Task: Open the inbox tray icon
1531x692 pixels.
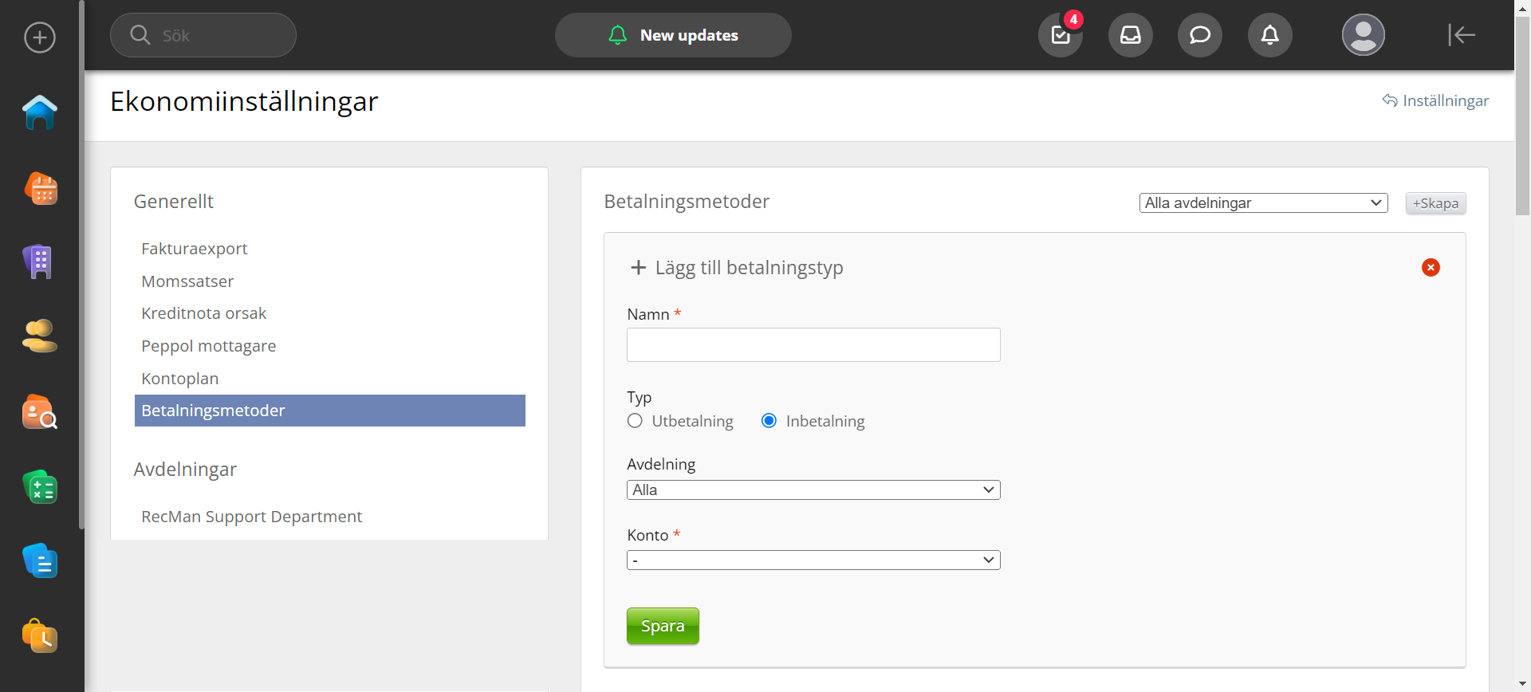Action: (1130, 35)
